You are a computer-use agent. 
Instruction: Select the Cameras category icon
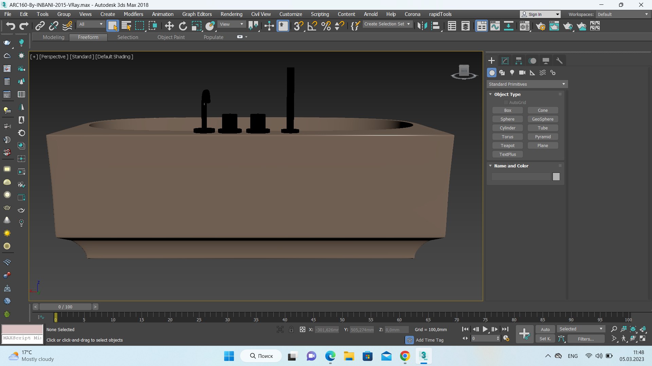click(522, 73)
